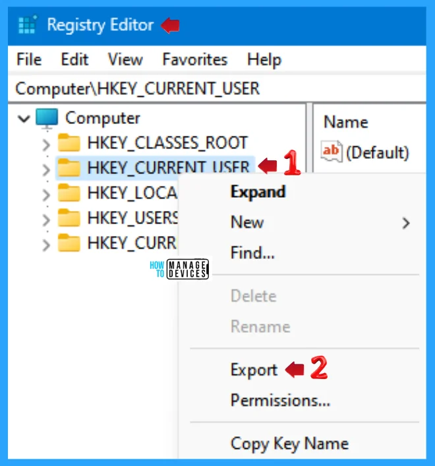Click the Name column header
This screenshot has width=435, height=466.
(x=346, y=122)
